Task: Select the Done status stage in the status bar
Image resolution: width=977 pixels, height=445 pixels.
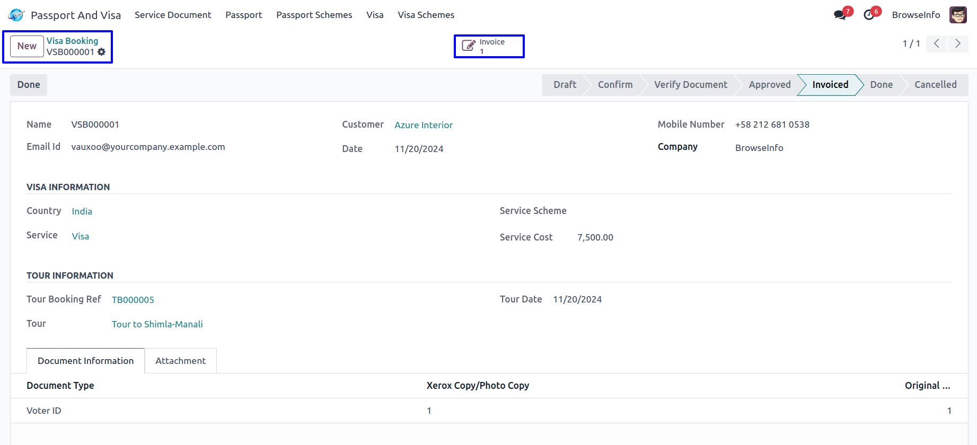Action: click(881, 85)
